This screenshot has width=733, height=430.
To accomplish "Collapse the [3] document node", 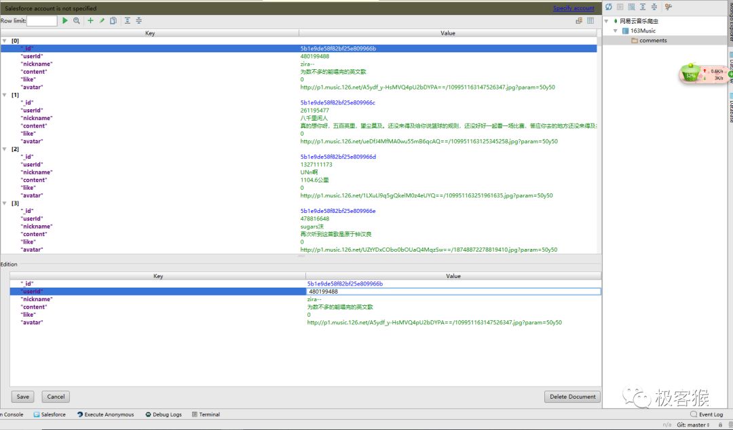I will click(5, 203).
